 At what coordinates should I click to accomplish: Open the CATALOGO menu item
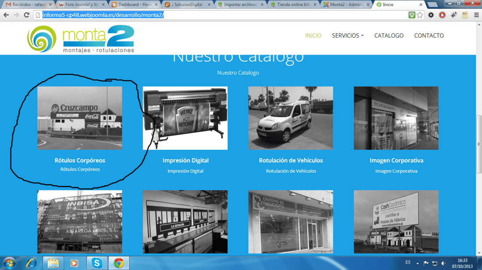(389, 35)
